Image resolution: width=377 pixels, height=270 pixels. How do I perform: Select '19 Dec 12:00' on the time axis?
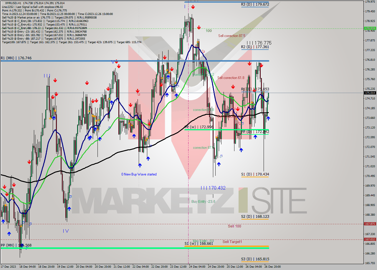[65, 267]
